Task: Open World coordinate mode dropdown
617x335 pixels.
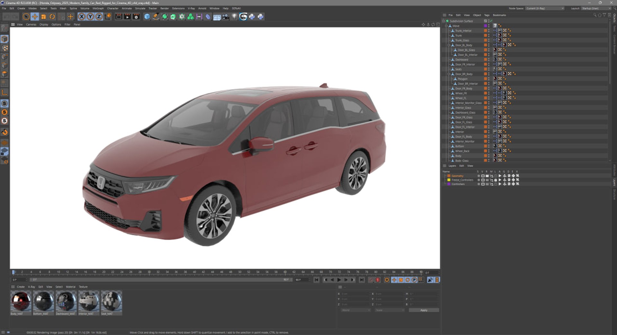Action: (x=356, y=310)
